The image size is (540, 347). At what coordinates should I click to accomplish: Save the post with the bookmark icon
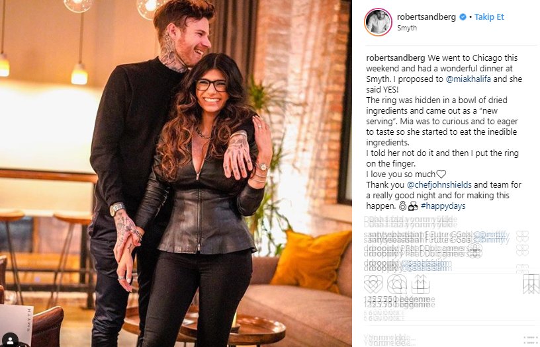[x=531, y=284]
